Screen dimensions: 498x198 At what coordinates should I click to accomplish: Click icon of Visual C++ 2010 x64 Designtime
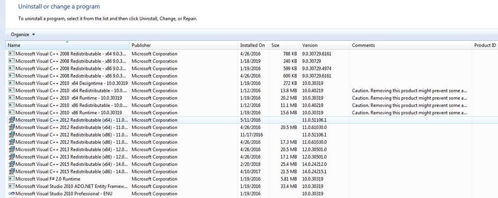[12, 83]
